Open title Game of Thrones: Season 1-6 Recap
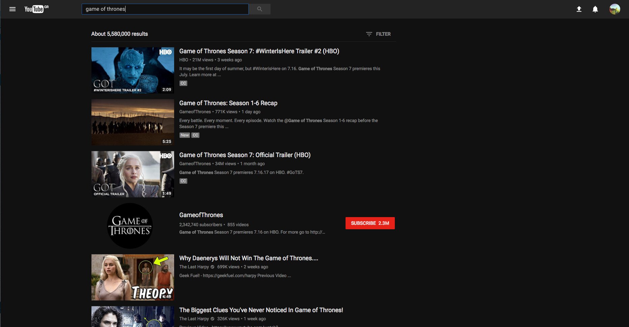Image resolution: width=629 pixels, height=327 pixels. (228, 103)
